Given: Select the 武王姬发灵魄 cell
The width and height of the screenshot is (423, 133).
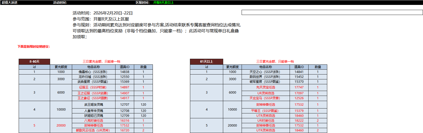Looking at the screenshot, I should 93,105.
